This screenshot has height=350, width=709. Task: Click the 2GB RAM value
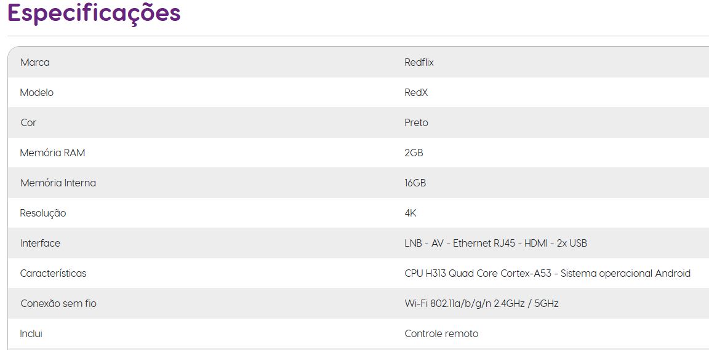(x=414, y=153)
